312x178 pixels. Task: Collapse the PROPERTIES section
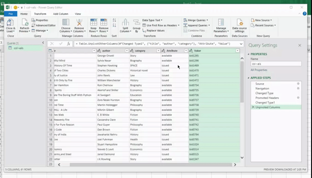248,54
